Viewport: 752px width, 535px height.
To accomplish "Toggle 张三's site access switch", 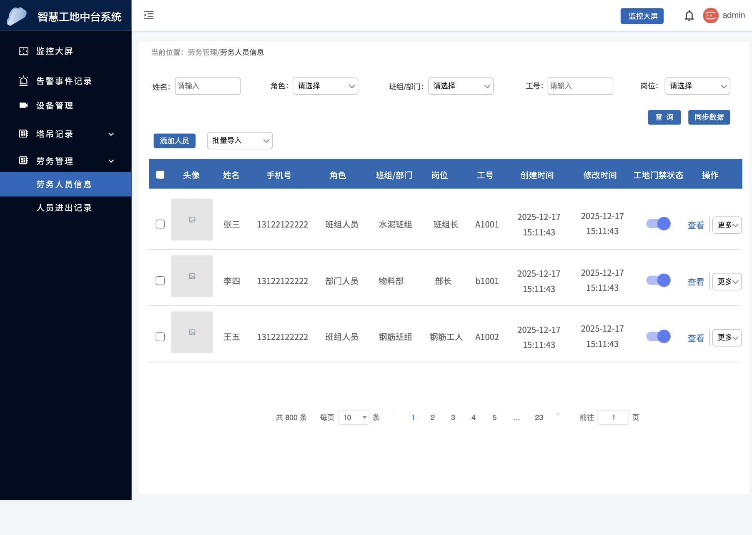I will tap(658, 224).
